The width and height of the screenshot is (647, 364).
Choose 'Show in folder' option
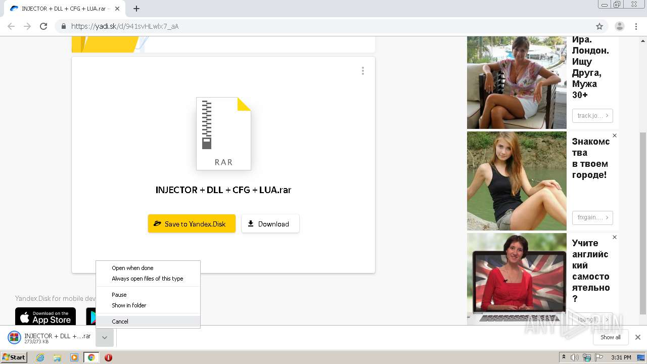(148, 305)
